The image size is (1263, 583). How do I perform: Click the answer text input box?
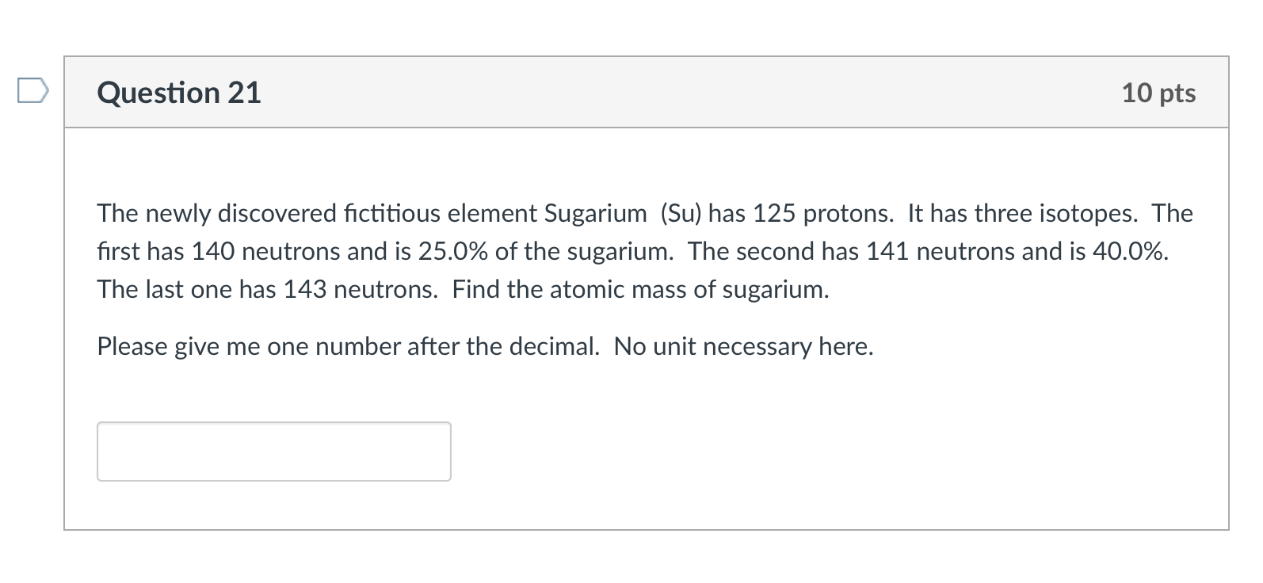273,452
